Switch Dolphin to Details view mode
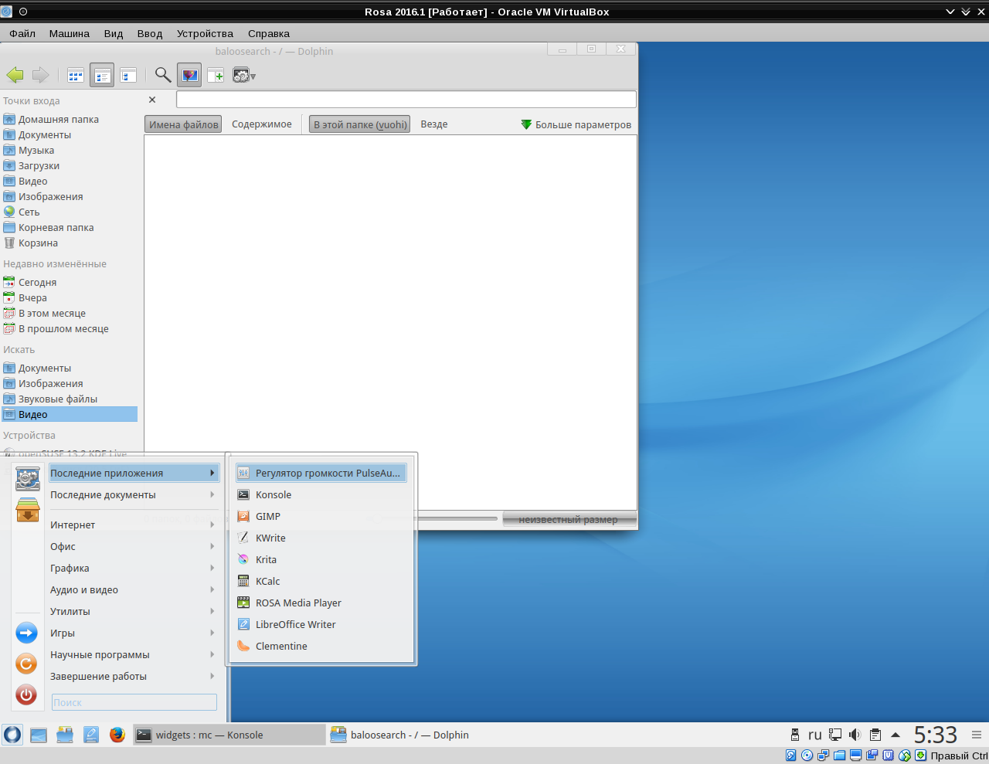989x764 pixels. pos(128,75)
